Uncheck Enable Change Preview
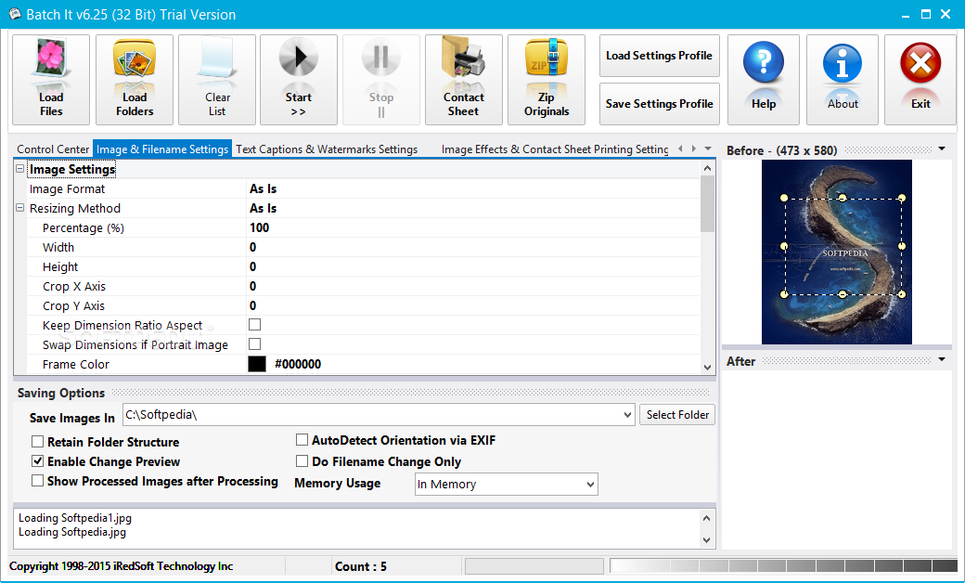Screen dimensions: 965x583 (37, 461)
